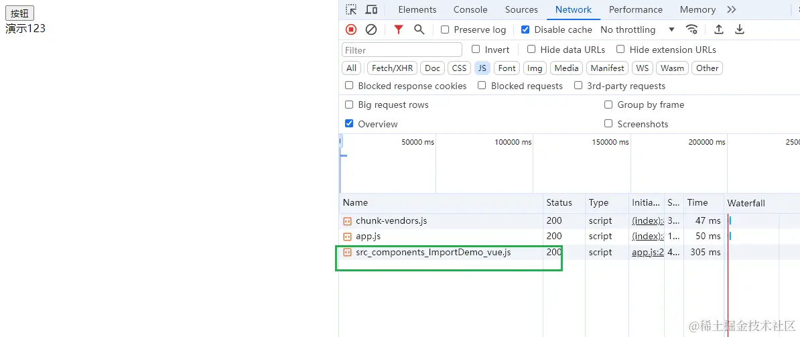Enable Hide data URLs checkbox

coord(531,50)
